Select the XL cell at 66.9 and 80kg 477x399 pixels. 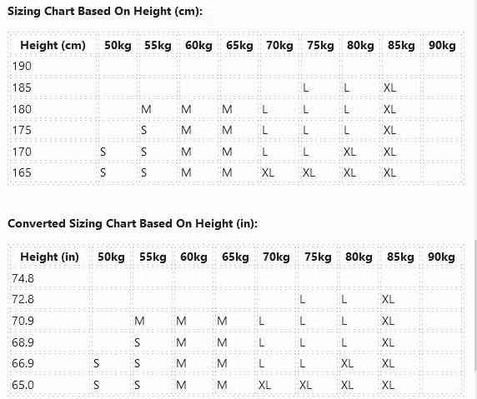click(347, 363)
